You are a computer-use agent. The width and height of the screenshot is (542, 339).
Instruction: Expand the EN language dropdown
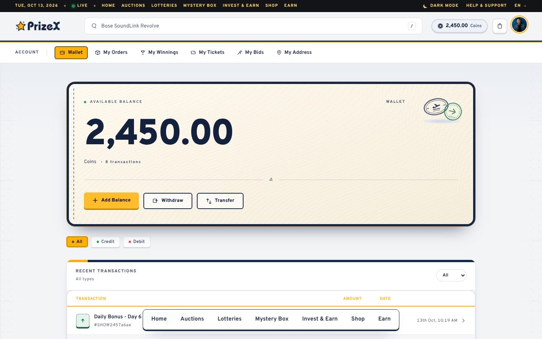click(520, 6)
